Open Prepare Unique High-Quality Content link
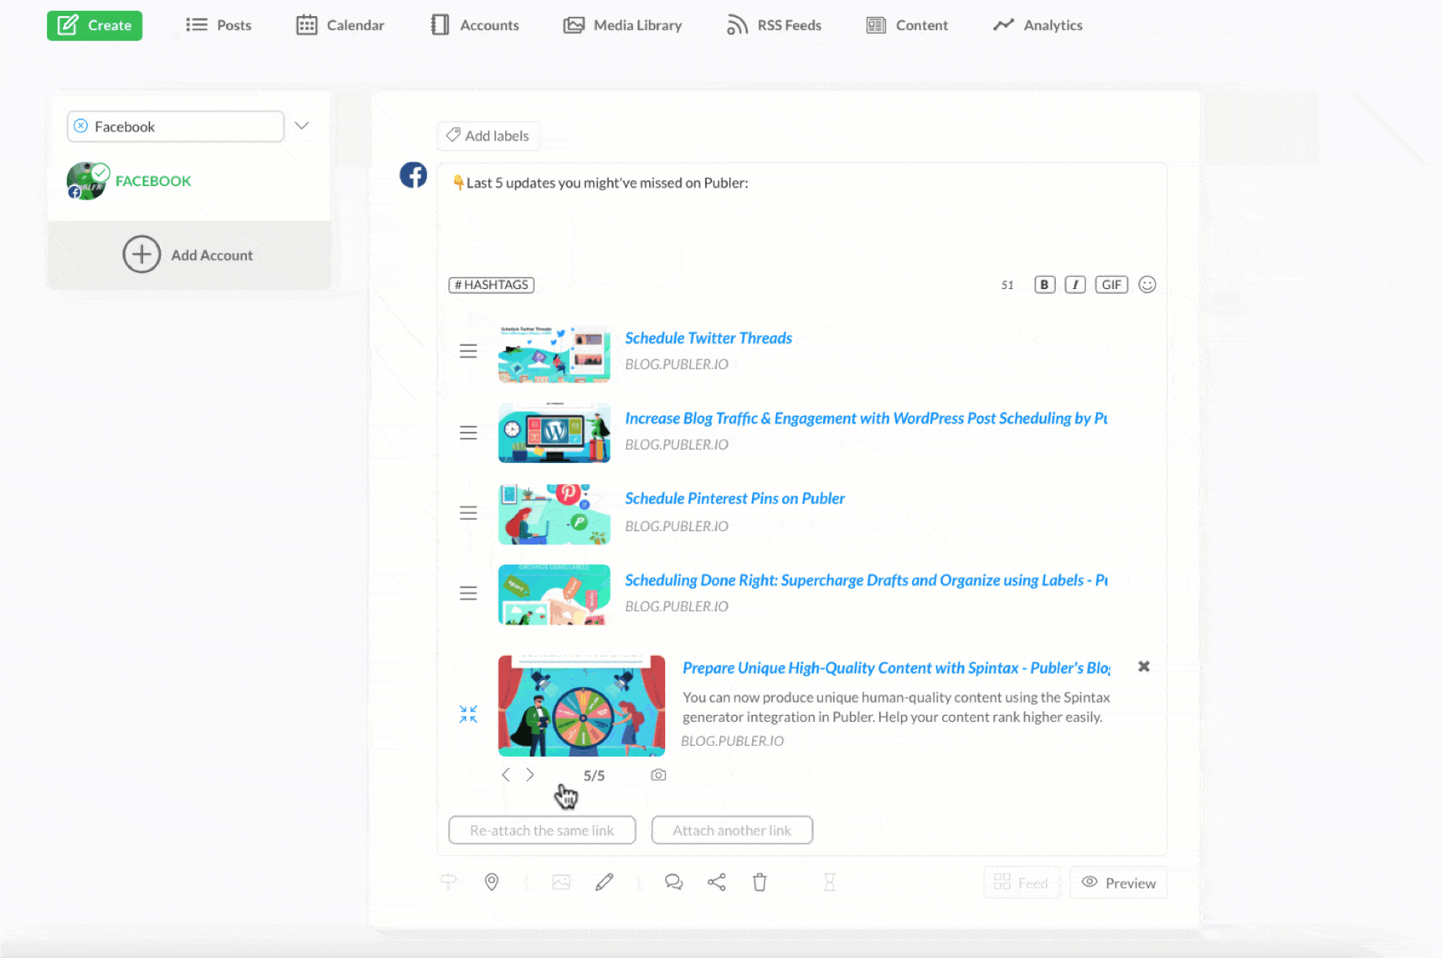This screenshot has height=958, width=1442. pos(896,668)
